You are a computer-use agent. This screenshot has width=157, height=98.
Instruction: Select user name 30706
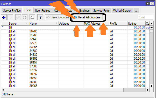click(33, 31)
